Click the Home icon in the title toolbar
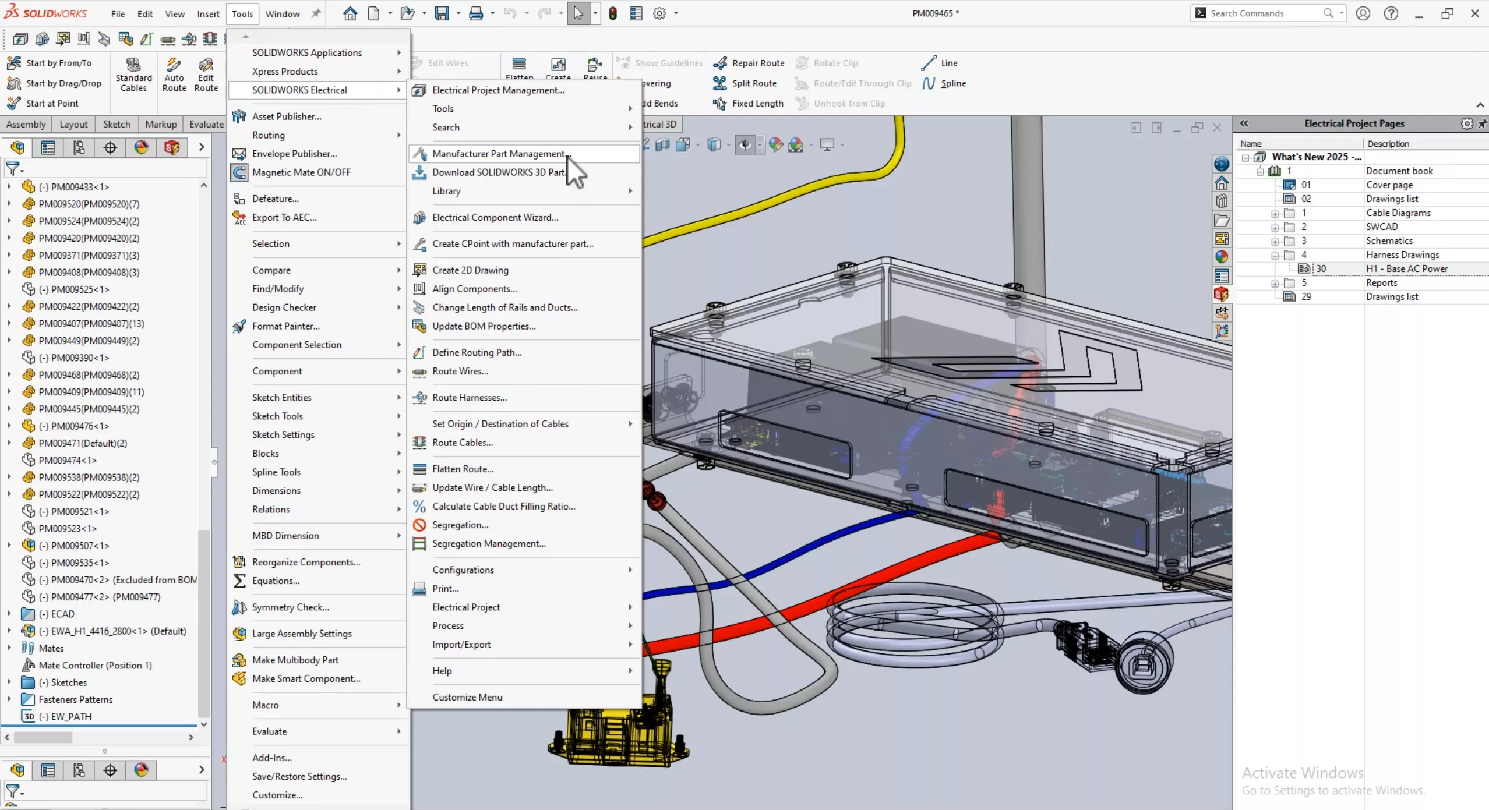1489x810 pixels. pos(350,13)
